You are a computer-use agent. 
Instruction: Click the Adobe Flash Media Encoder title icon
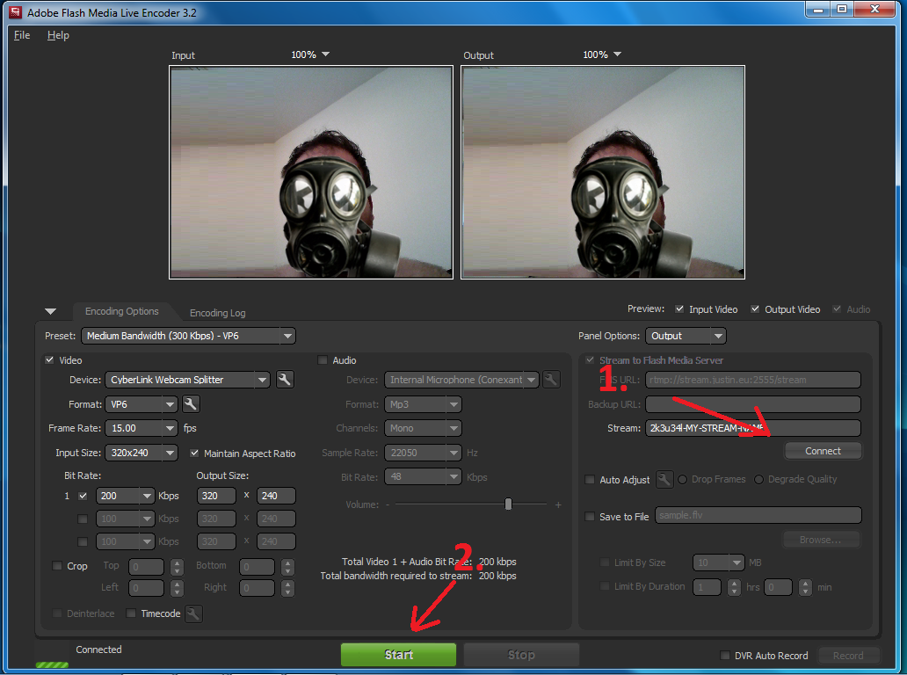(x=15, y=12)
